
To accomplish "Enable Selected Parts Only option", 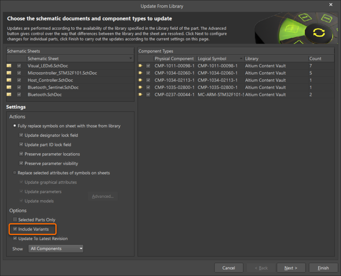I will pyautogui.click(x=15, y=219).
